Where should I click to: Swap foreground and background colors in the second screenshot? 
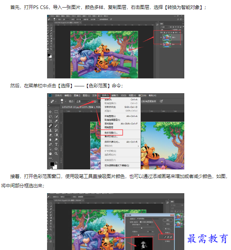pos(56,163)
